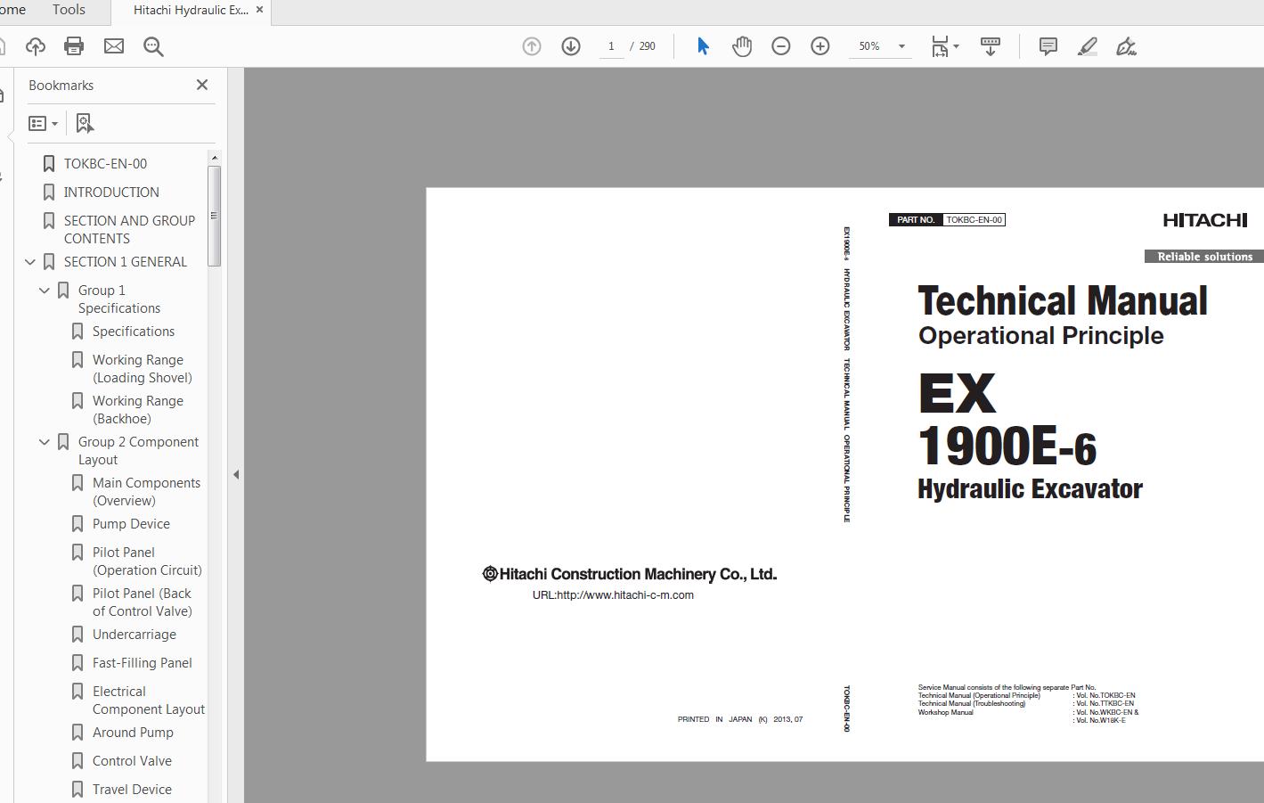Add a sticky note comment
1264x803 pixels.
[1048, 46]
